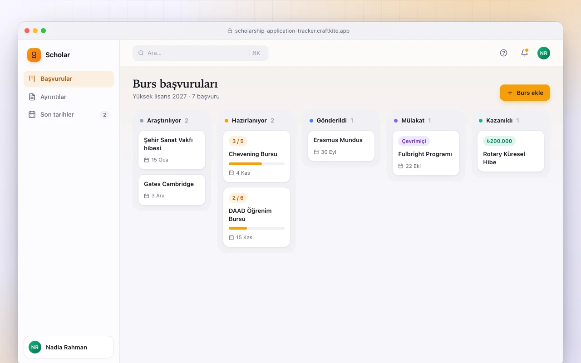The height and width of the screenshot is (363, 581).
Task: Click the Scholar award logo icon
Action: pyautogui.click(x=34, y=55)
